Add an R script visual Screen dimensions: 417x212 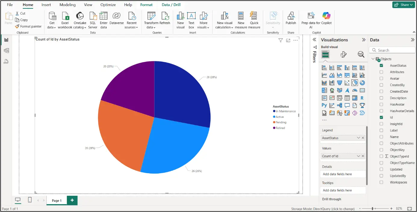click(362, 97)
